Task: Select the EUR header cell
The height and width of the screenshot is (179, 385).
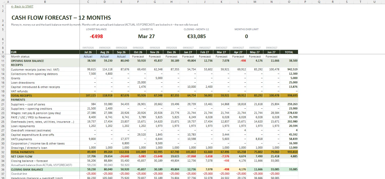Action: point(45,52)
